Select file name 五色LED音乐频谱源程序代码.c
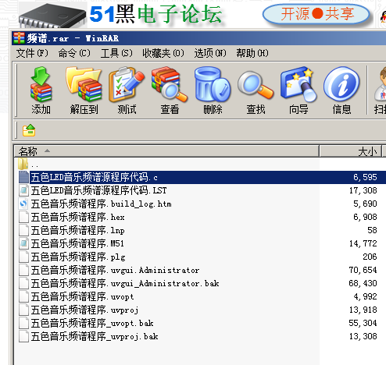The image size is (386, 365). (x=95, y=177)
